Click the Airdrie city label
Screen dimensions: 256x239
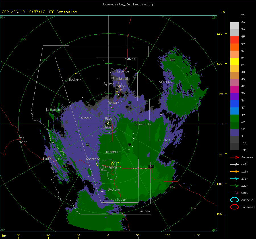tap(112, 152)
